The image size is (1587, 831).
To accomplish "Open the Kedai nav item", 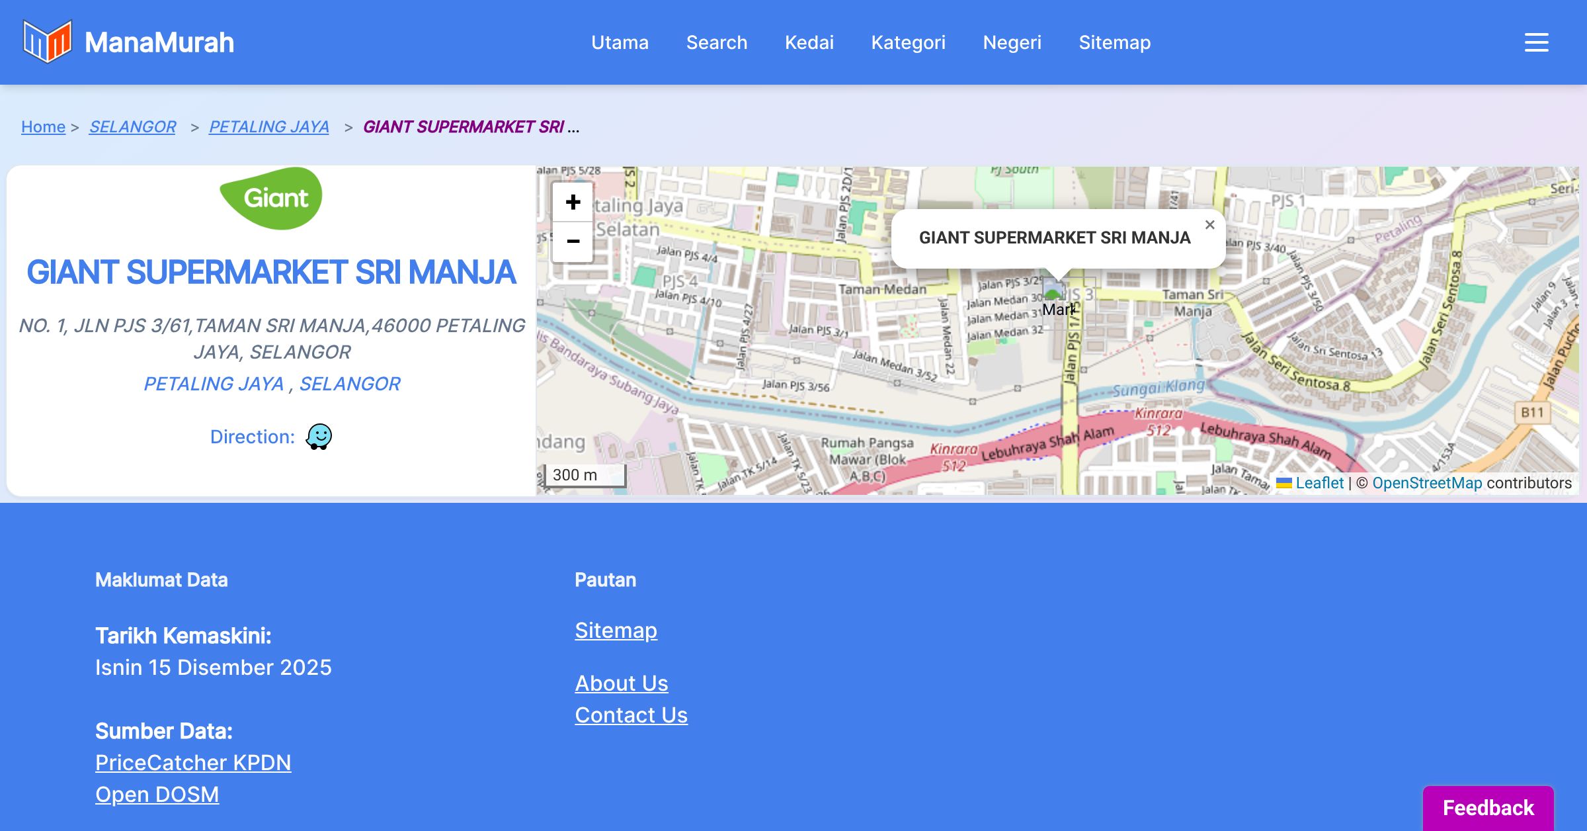I will (x=809, y=42).
